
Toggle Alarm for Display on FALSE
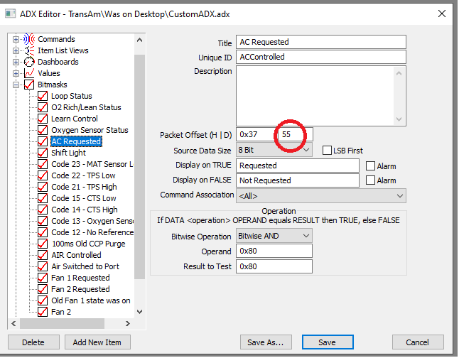[x=370, y=180]
